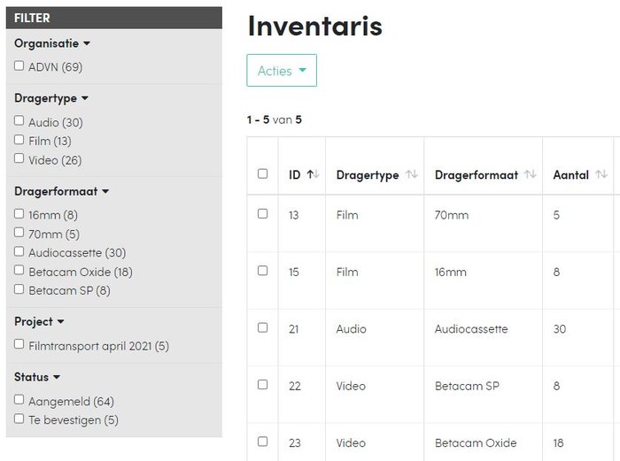Tick Te bevestigen (5) status filter

pos(19,419)
